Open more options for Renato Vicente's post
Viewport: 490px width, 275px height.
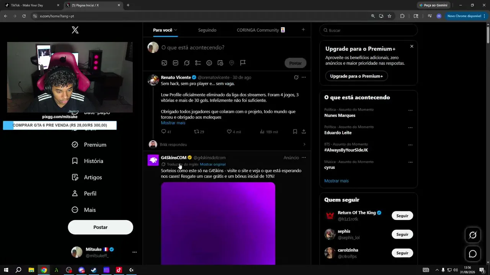304,77
